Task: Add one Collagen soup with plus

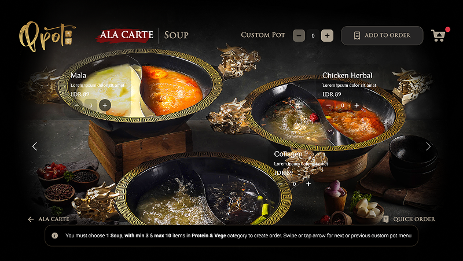Action: pos(308,184)
